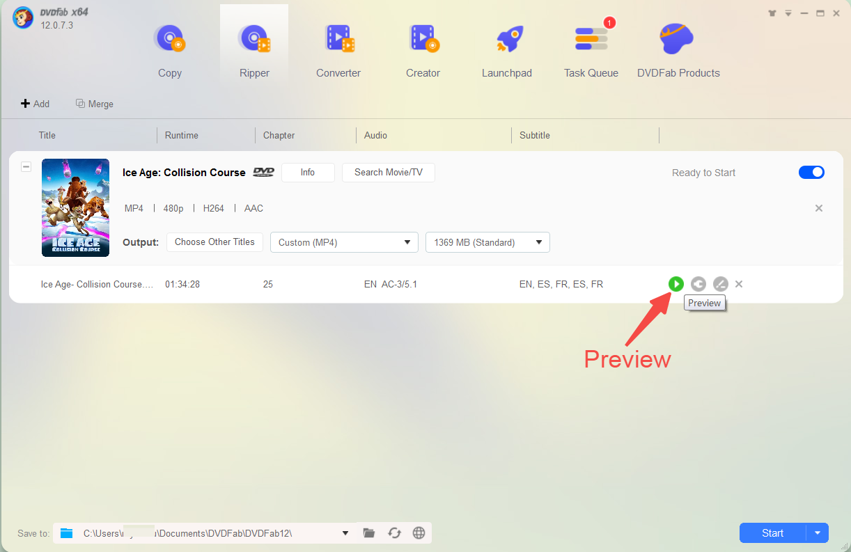Collapse the Ice Age movie entry
The height and width of the screenshot is (552, 851).
tap(26, 166)
